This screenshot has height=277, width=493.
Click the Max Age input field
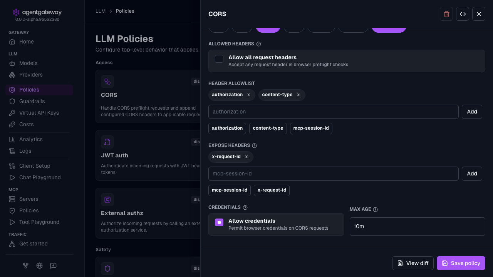click(x=418, y=227)
